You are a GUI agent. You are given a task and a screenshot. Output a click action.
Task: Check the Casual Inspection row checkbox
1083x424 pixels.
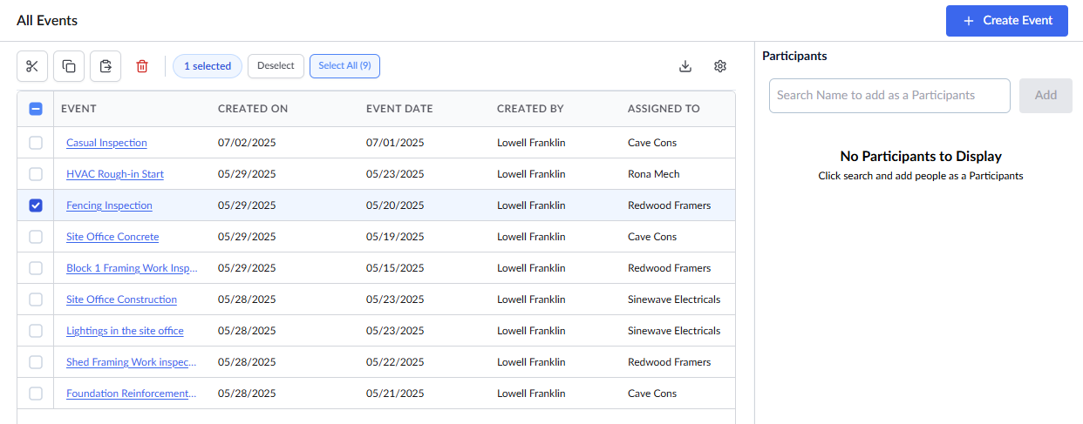point(36,143)
